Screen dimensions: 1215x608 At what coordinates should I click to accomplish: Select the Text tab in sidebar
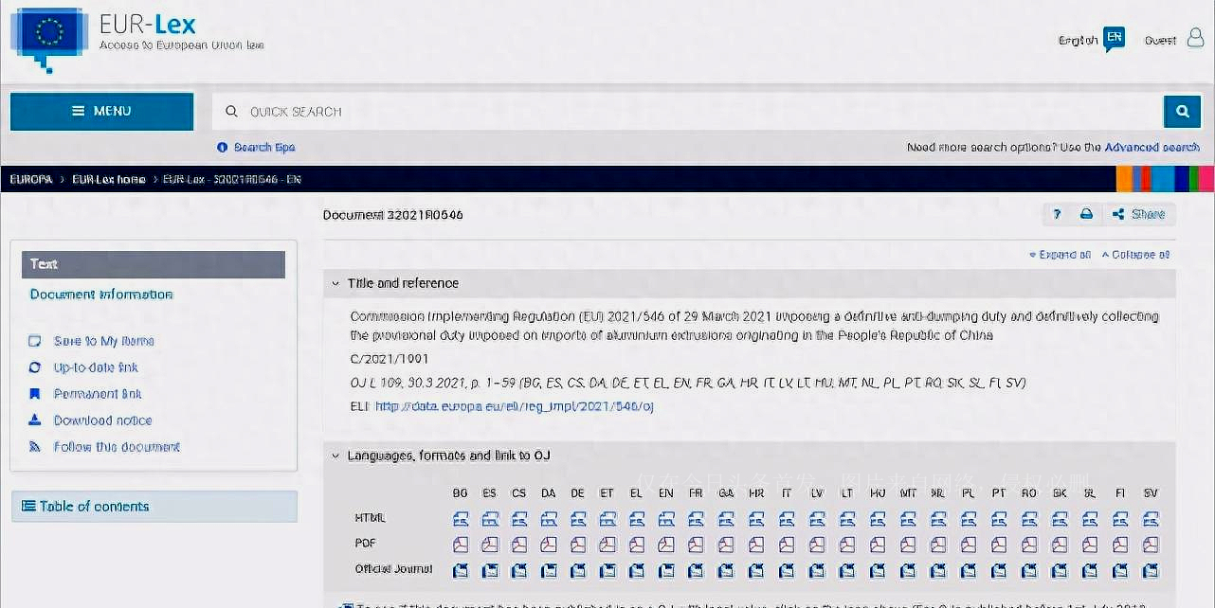coord(153,264)
